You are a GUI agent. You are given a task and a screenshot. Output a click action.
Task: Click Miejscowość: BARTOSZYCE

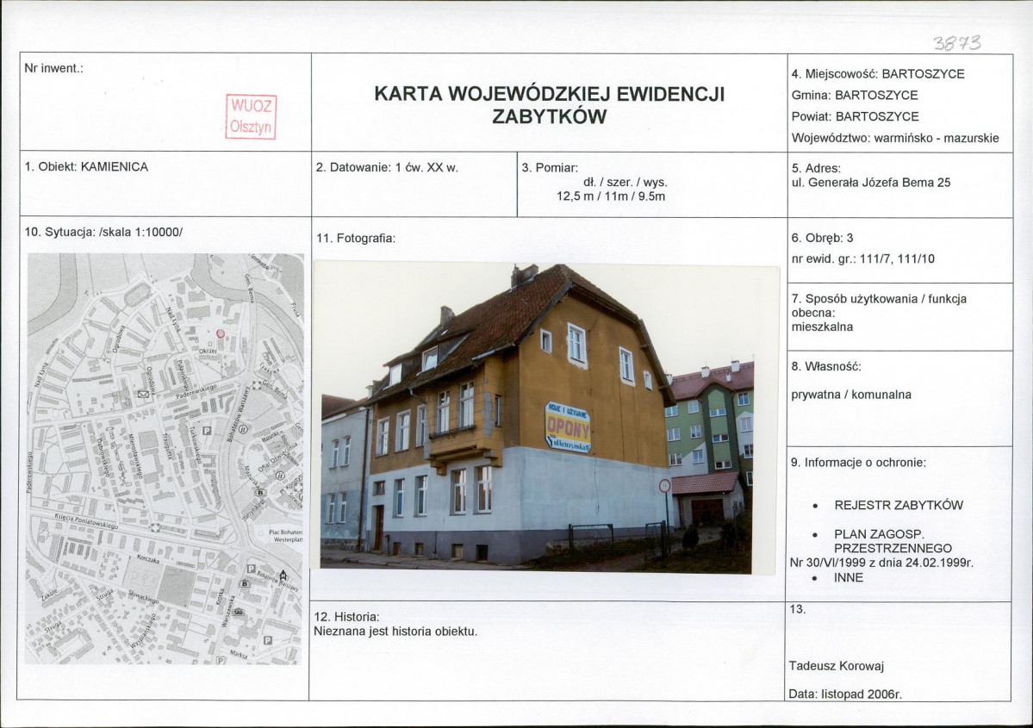point(878,74)
